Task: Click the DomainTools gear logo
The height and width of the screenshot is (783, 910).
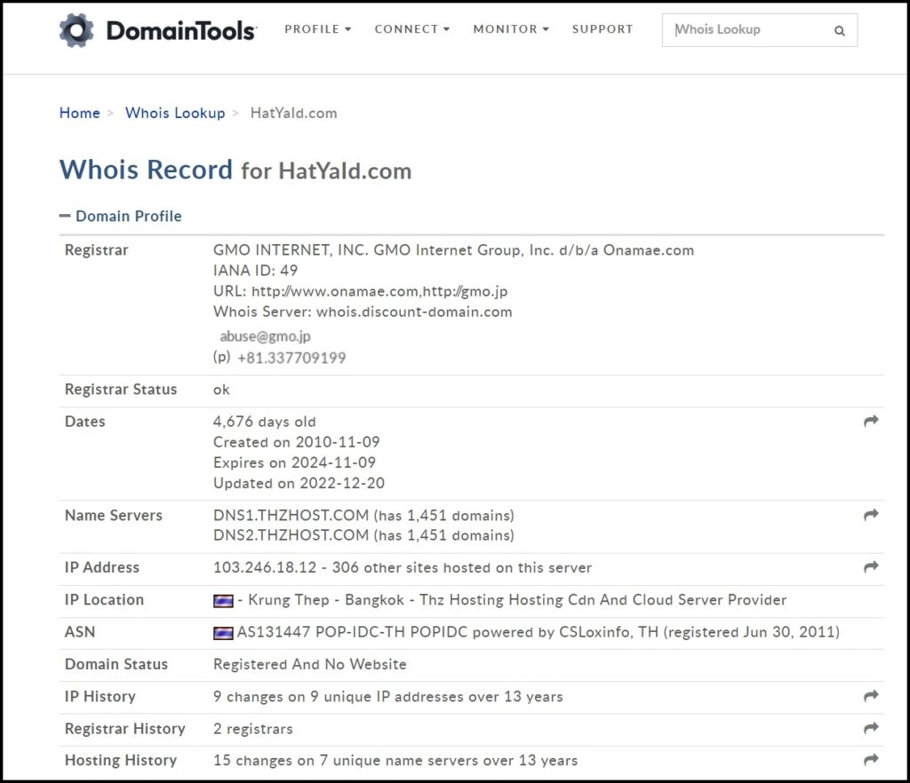Action: tap(76, 30)
